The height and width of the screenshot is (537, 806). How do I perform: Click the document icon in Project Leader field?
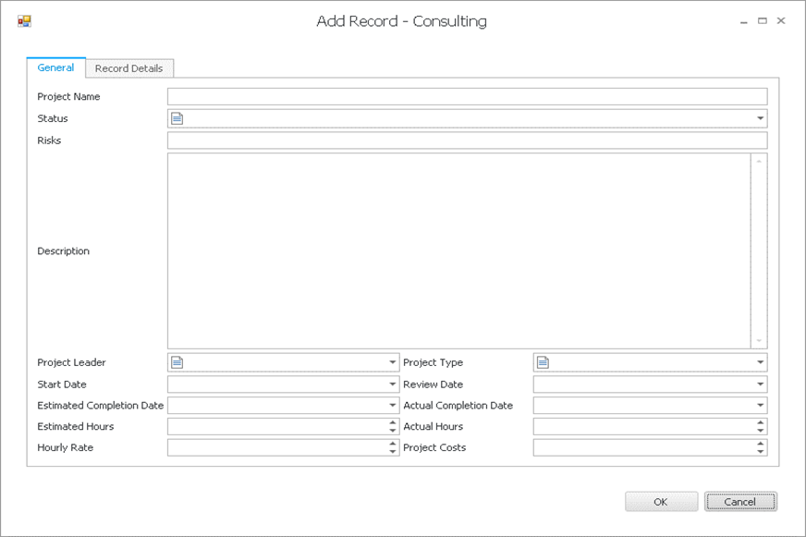(x=177, y=362)
